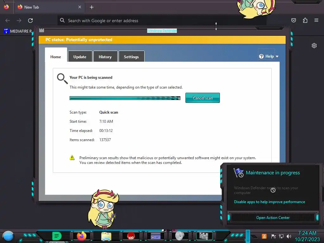Image resolution: width=324 pixels, height=243 pixels.
Task: Click the yellow warning triangle icon
Action: coord(72,158)
